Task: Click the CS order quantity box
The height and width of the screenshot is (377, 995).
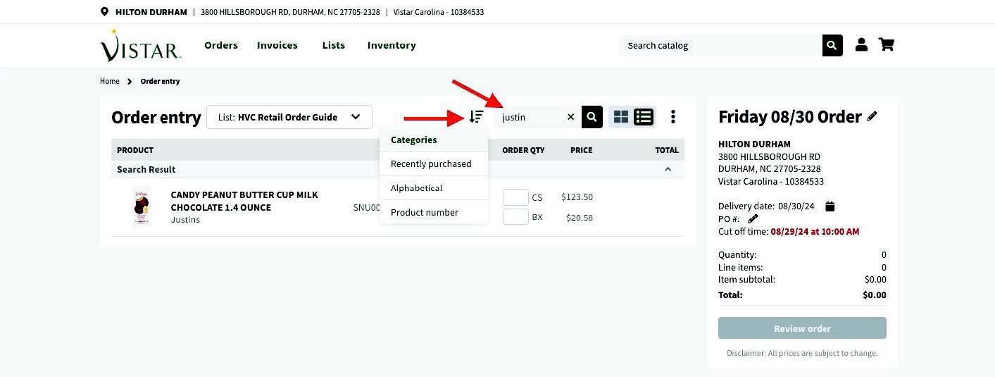Action: pos(515,197)
